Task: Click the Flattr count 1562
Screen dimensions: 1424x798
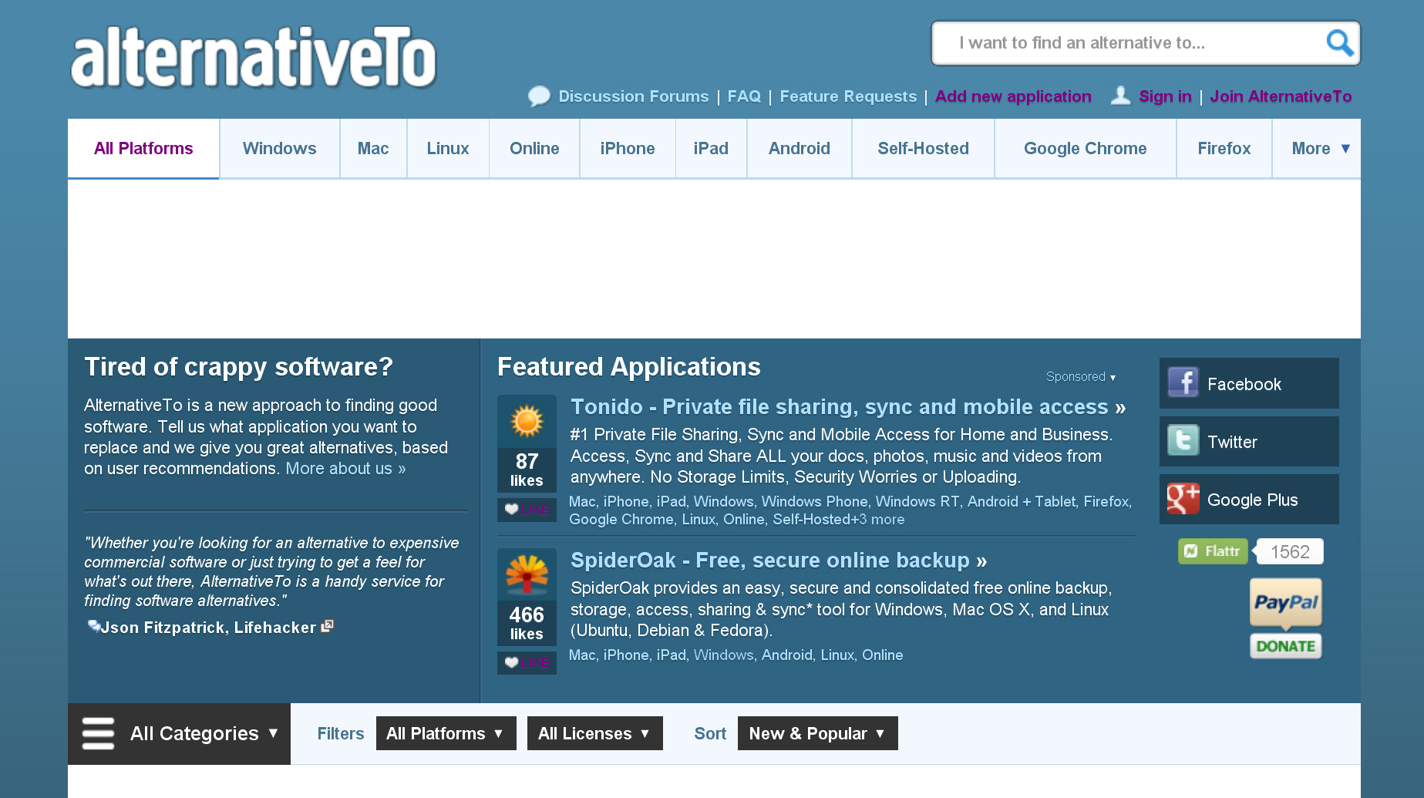Action: 1290,551
